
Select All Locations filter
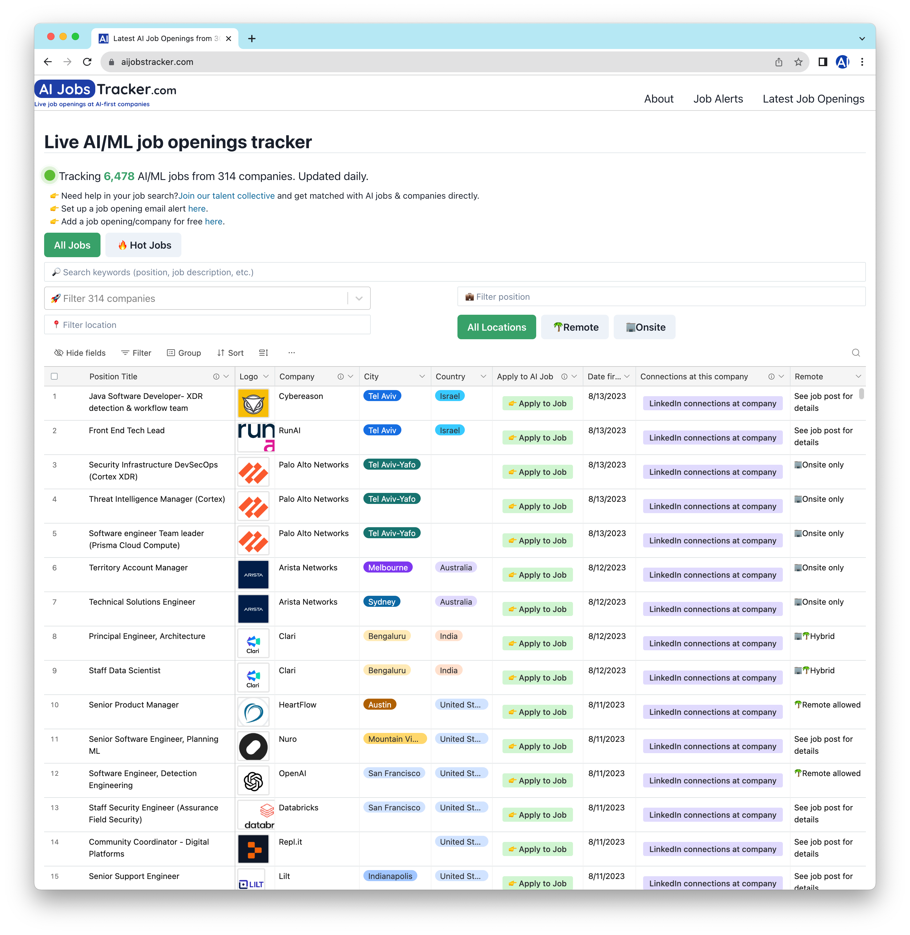click(x=497, y=327)
